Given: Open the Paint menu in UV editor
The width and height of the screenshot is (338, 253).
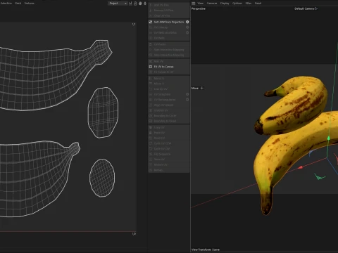Looking at the screenshot, I should point(18,4).
